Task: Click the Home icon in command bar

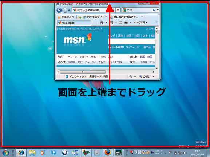Action: 102,23
